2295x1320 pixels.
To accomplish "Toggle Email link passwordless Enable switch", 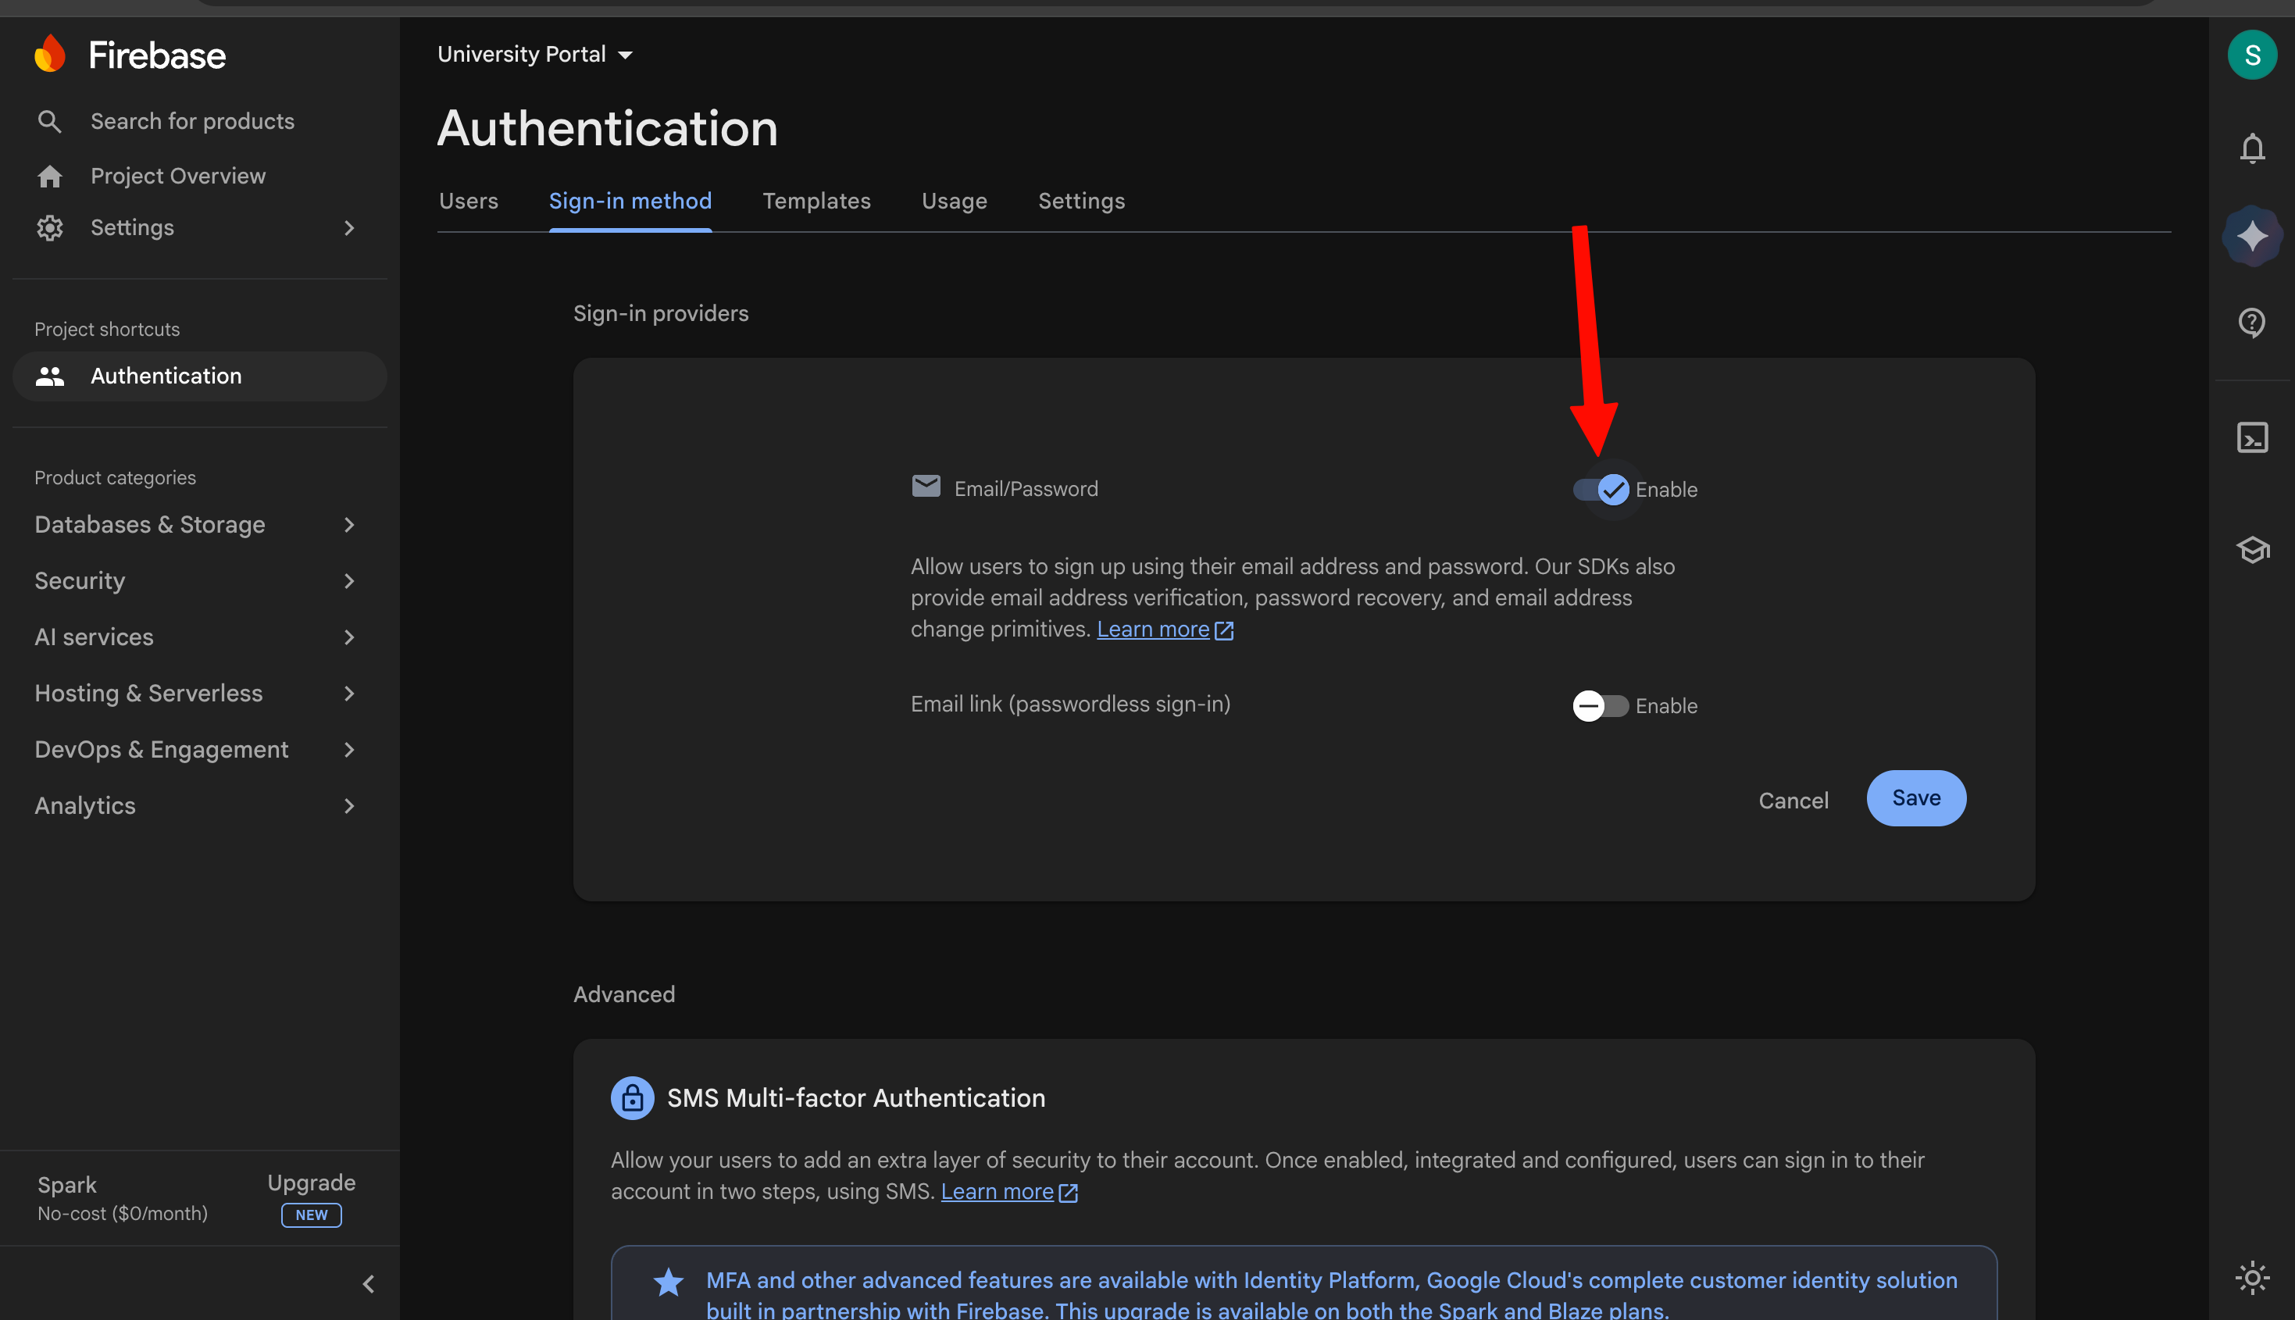I will [x=1601, y=705].
